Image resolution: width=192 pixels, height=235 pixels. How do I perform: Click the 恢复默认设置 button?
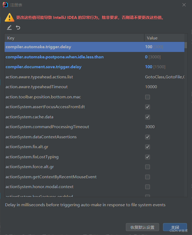click(x=142, y=227)
